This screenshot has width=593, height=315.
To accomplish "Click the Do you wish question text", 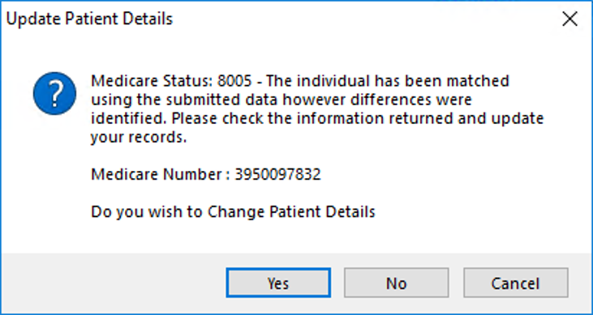I will coord(233,212).
